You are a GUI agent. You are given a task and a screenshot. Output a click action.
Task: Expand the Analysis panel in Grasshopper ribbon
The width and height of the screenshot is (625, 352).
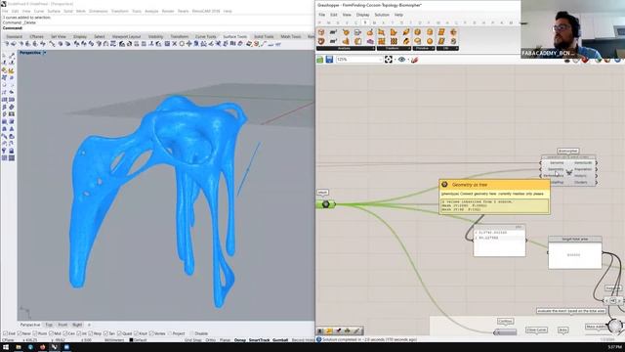[346, 48]
